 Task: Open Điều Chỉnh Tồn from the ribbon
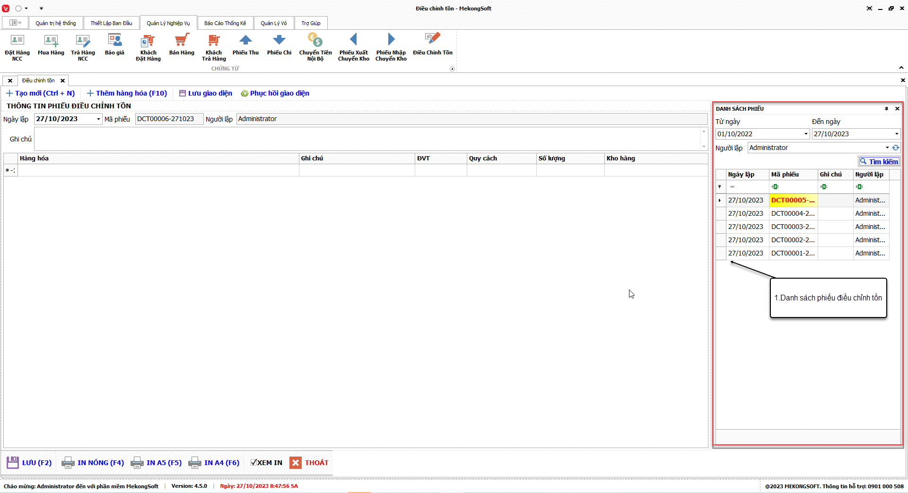point(433,45)
